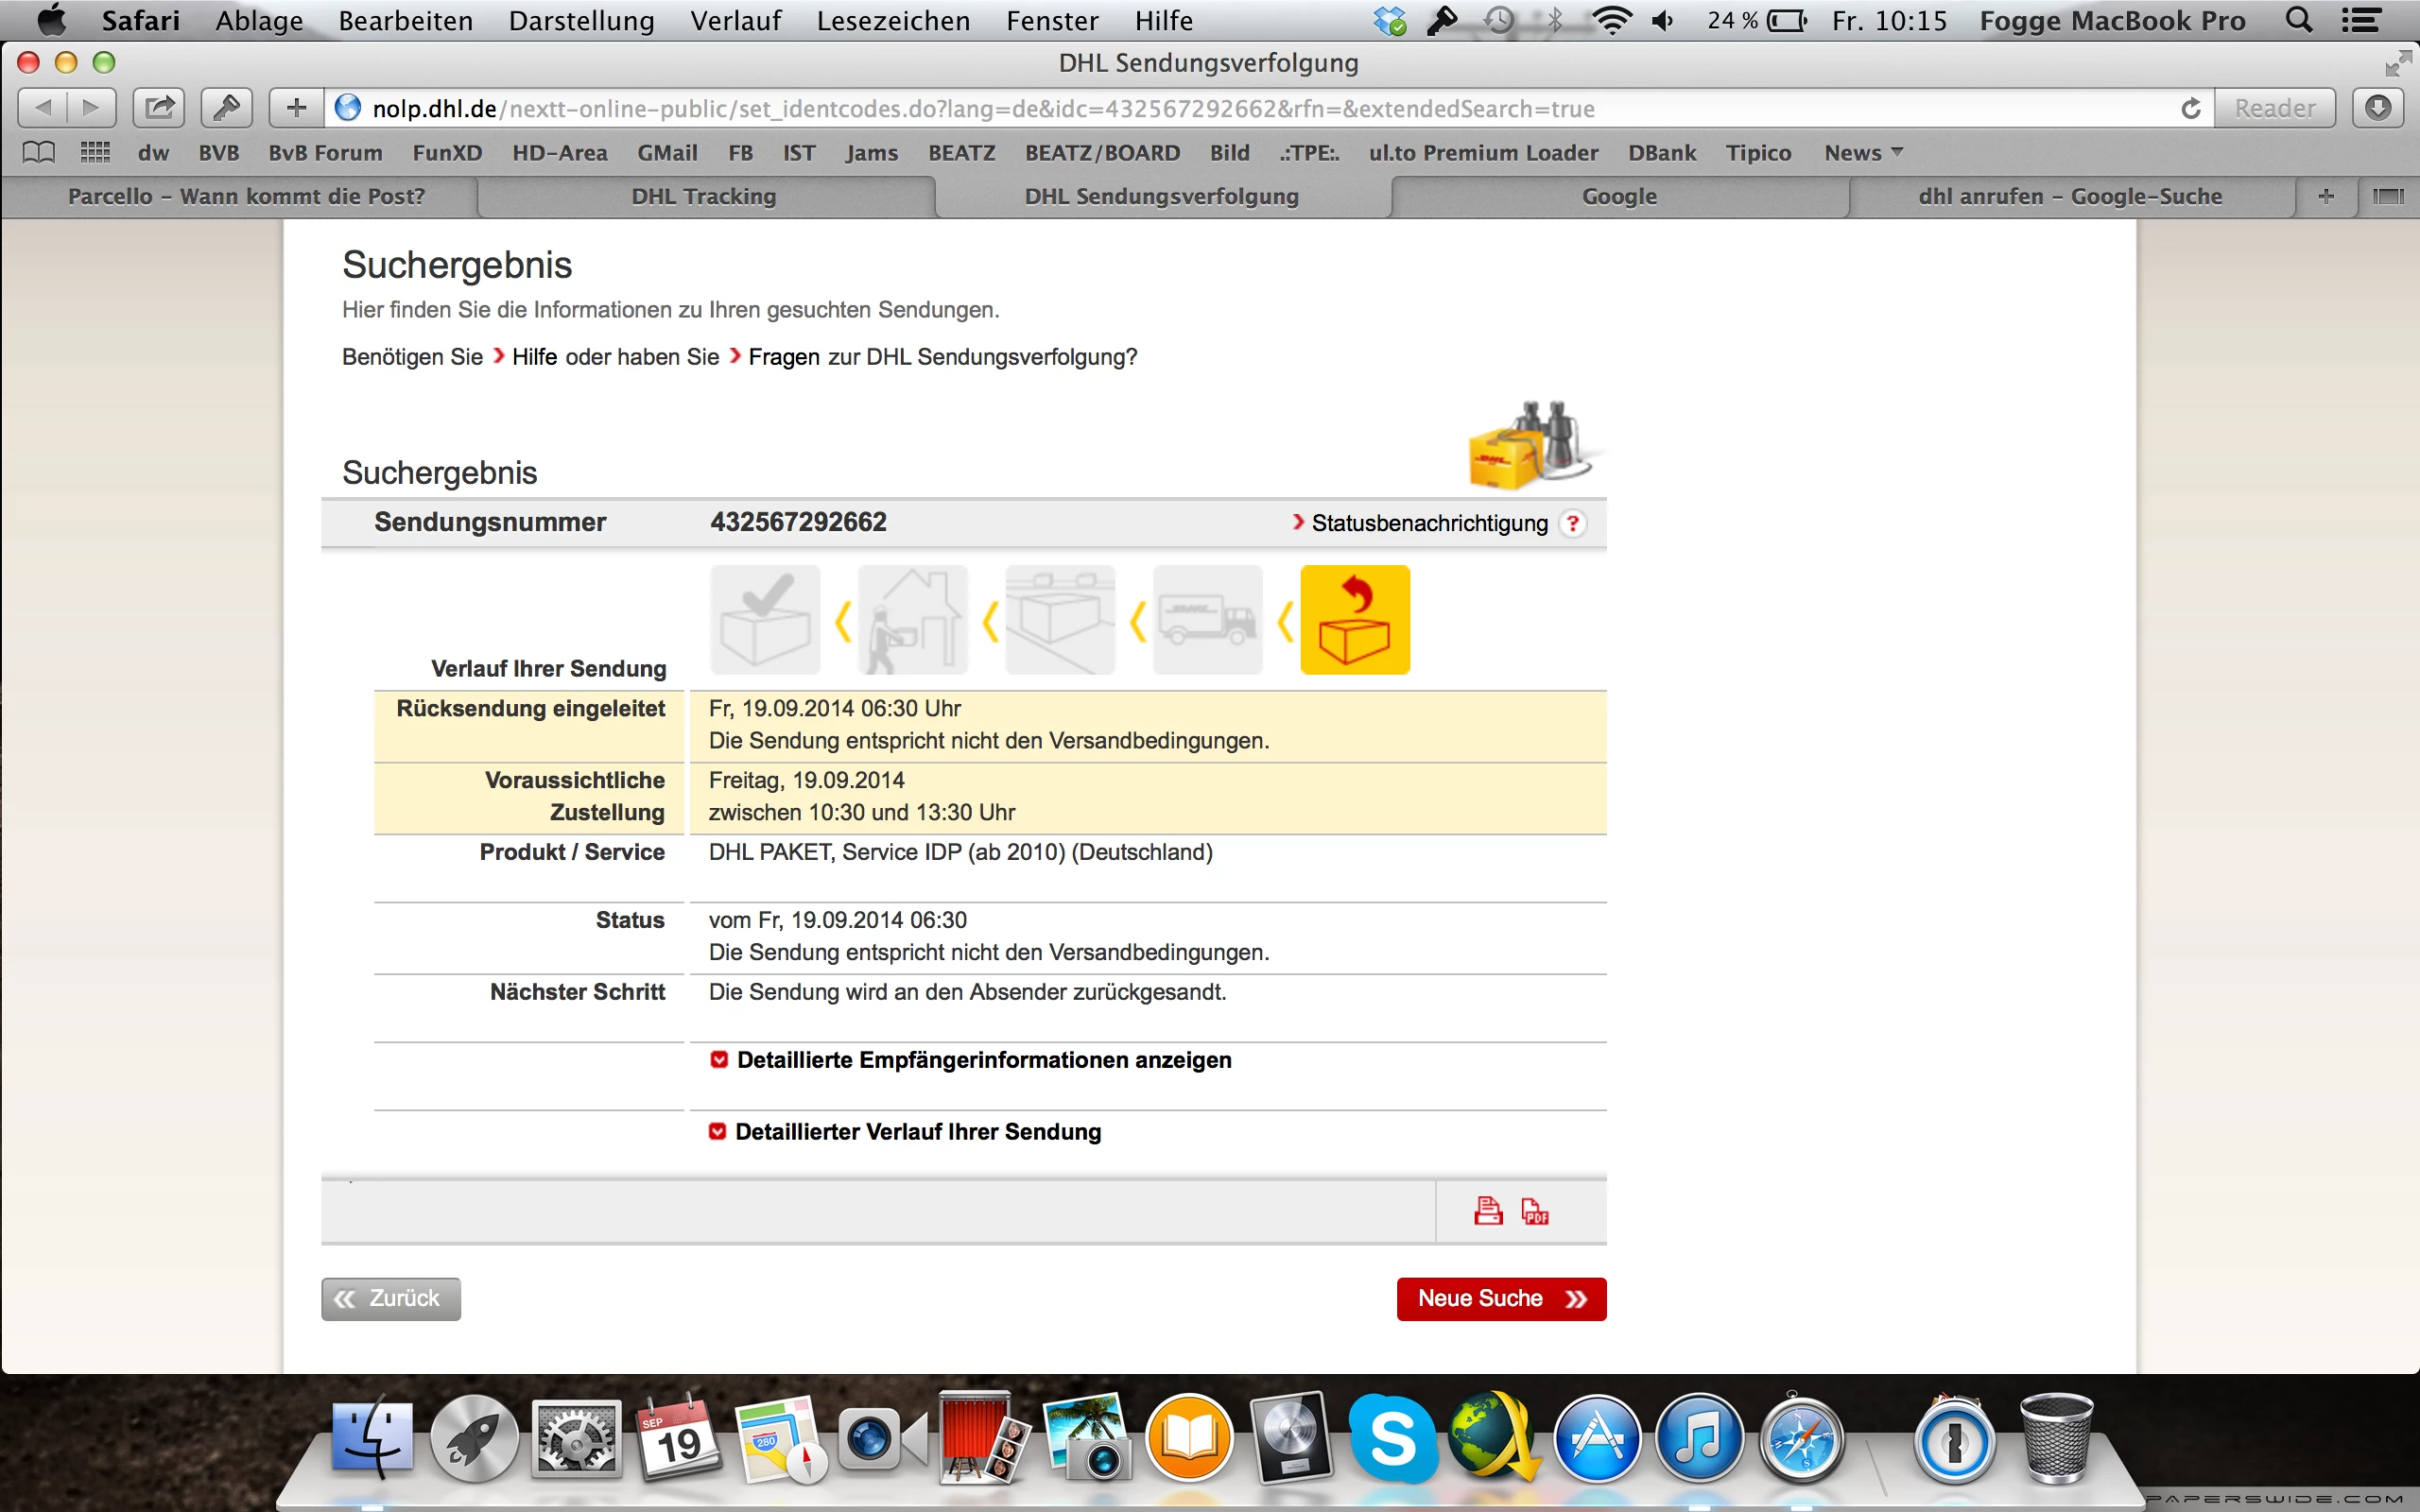Click the Neue Suche button
Screen dimensions: 2420x1512
[1500, 1299]
